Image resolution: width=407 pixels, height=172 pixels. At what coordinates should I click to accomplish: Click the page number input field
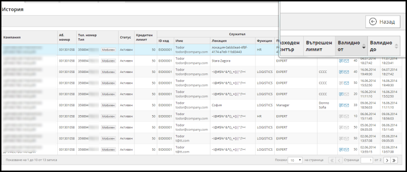(367, 160)
